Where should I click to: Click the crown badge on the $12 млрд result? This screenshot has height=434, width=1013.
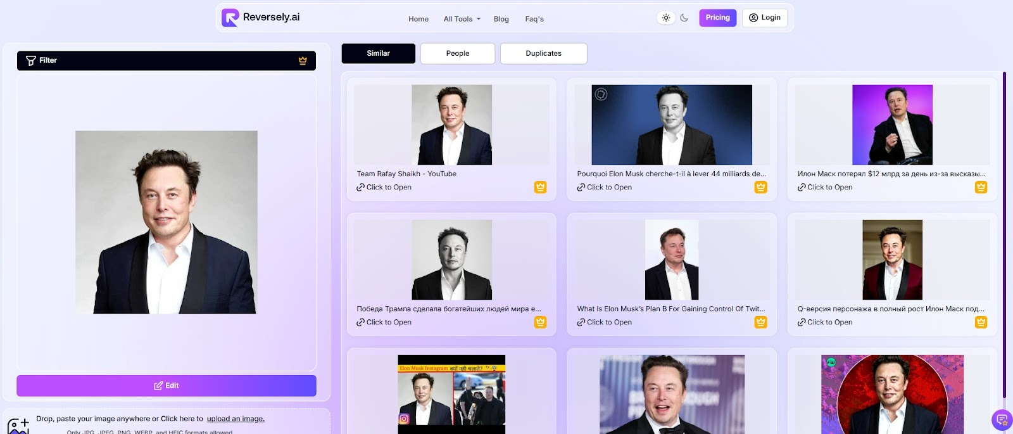[x=981, y=188]
